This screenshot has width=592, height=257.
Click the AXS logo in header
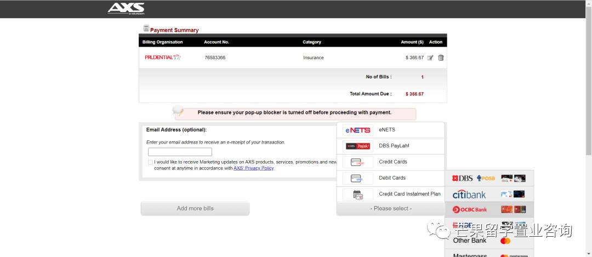[x=126, y=8]
